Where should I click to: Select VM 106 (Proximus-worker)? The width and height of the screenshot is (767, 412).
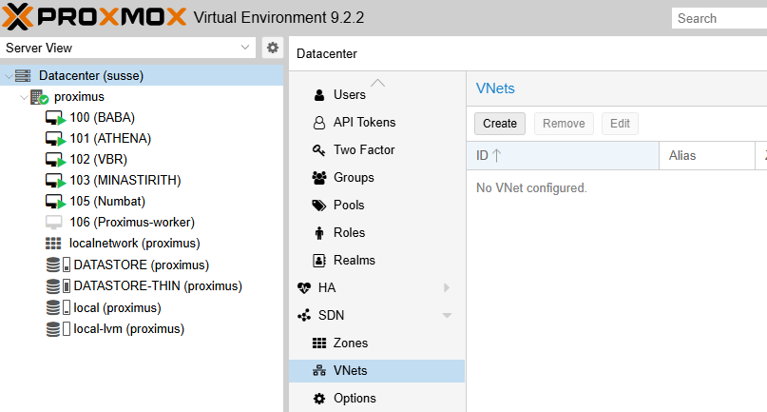(x=132, y=223)
